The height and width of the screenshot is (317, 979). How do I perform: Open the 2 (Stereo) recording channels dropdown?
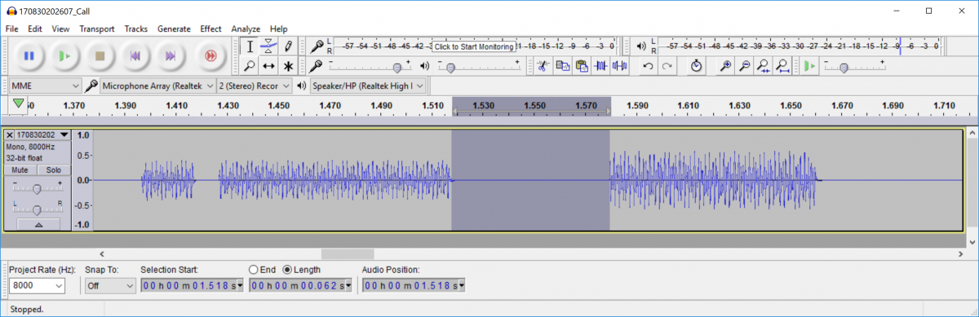[255, 86]
